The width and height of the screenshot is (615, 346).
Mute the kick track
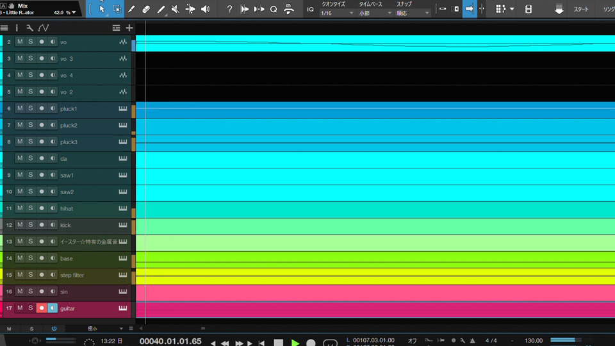[20, 225]
